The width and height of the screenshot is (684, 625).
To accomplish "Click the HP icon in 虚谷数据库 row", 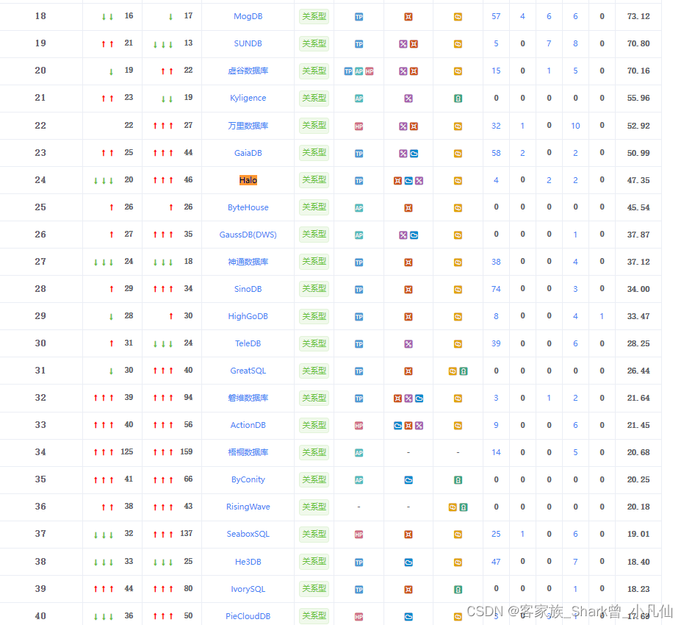I will (x=370, y=71).
